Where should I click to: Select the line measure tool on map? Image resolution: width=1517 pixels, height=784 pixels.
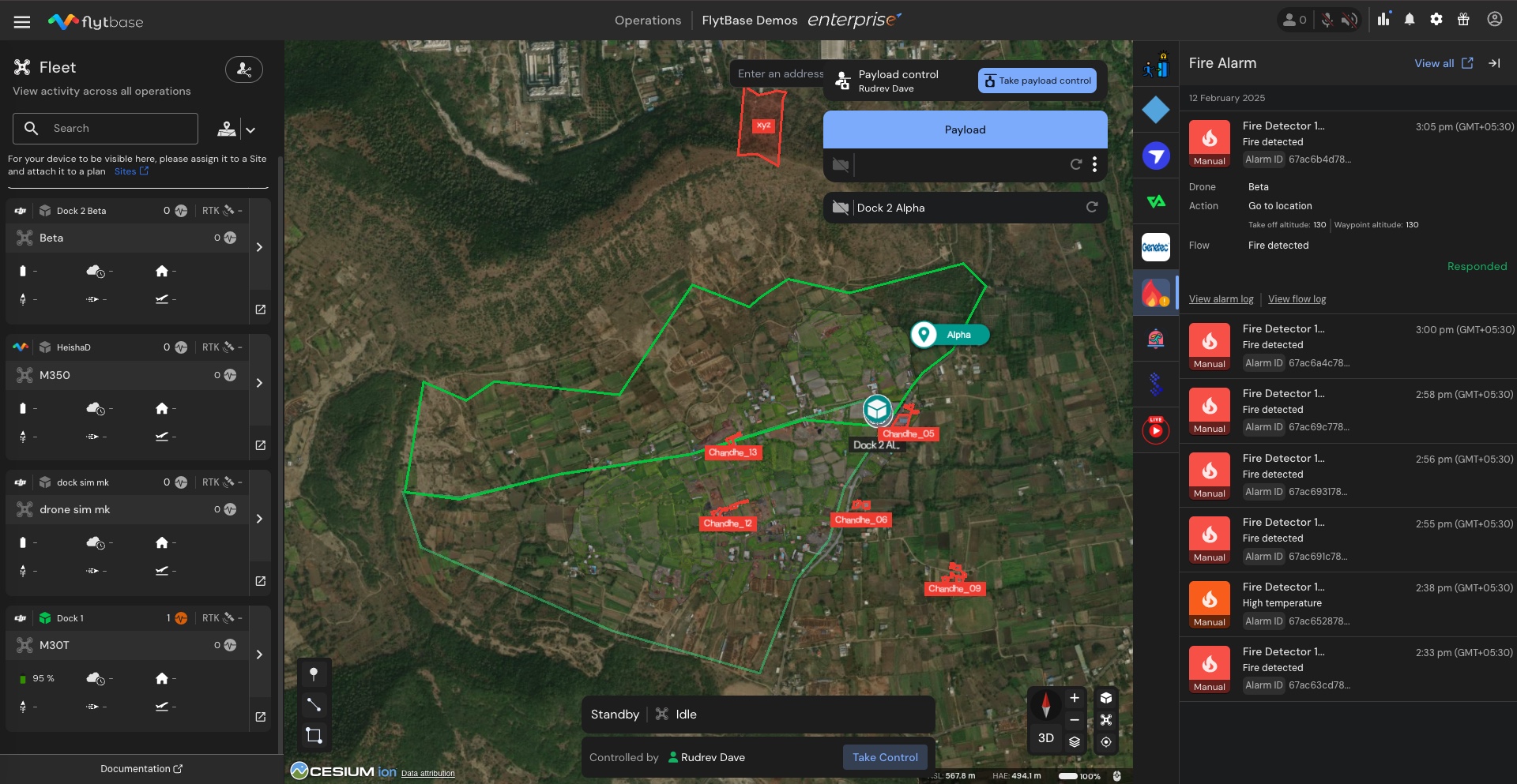[314, 704]
